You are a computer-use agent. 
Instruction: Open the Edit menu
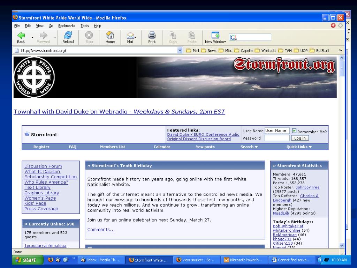(x=28, y=26)
